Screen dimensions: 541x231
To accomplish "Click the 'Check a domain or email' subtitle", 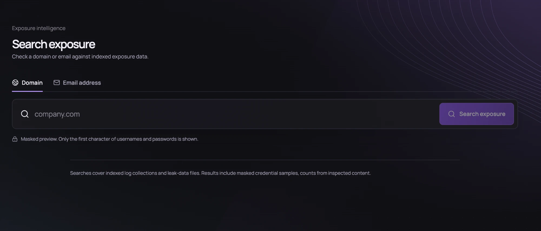I will (80, 57).
